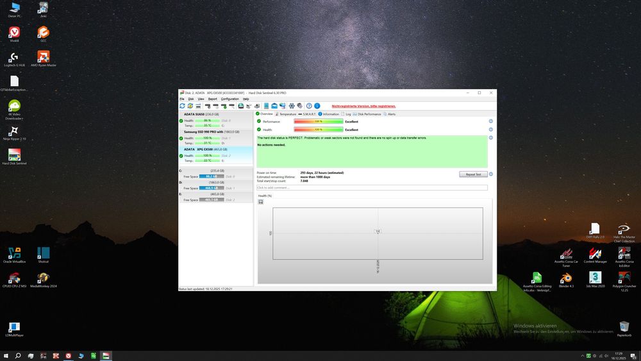This screenshot has width=641, height=361.
Task: Open Papierkorb recycle bin icon
Action: pyautogui.click(x=624, y=329)
